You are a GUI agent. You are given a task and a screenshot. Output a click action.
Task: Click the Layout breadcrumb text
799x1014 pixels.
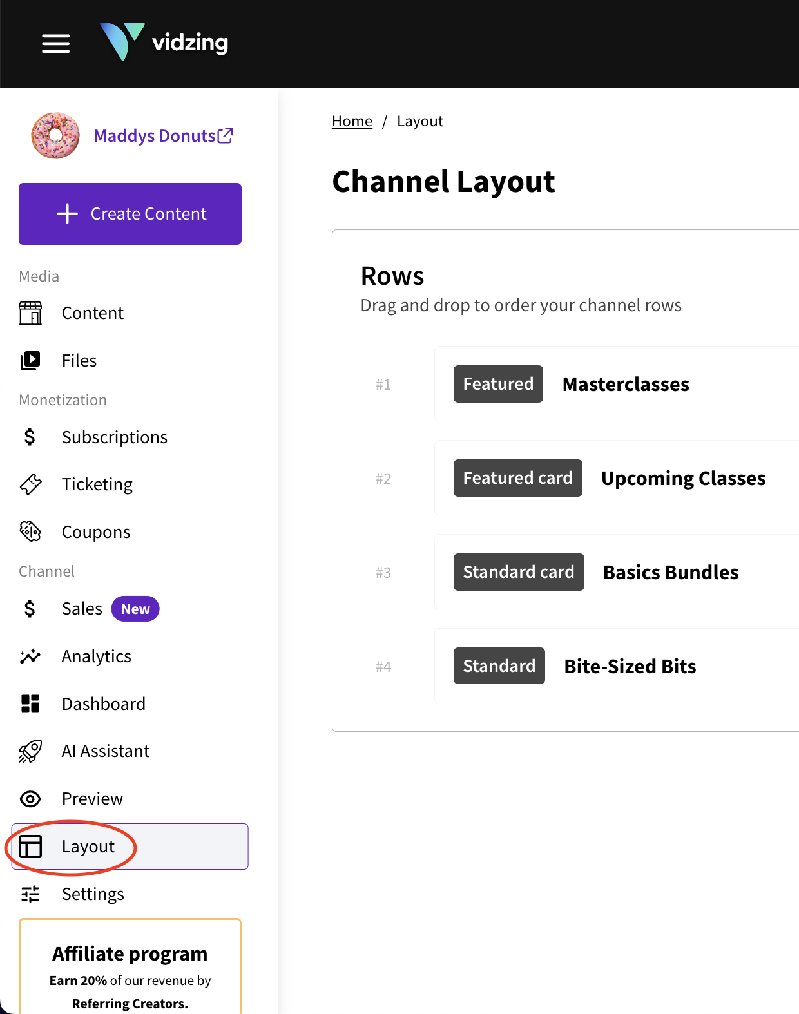pyautogui.click(x=420, y=121)
